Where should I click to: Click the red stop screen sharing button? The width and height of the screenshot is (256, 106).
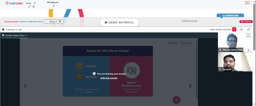(x=234, y=29)
